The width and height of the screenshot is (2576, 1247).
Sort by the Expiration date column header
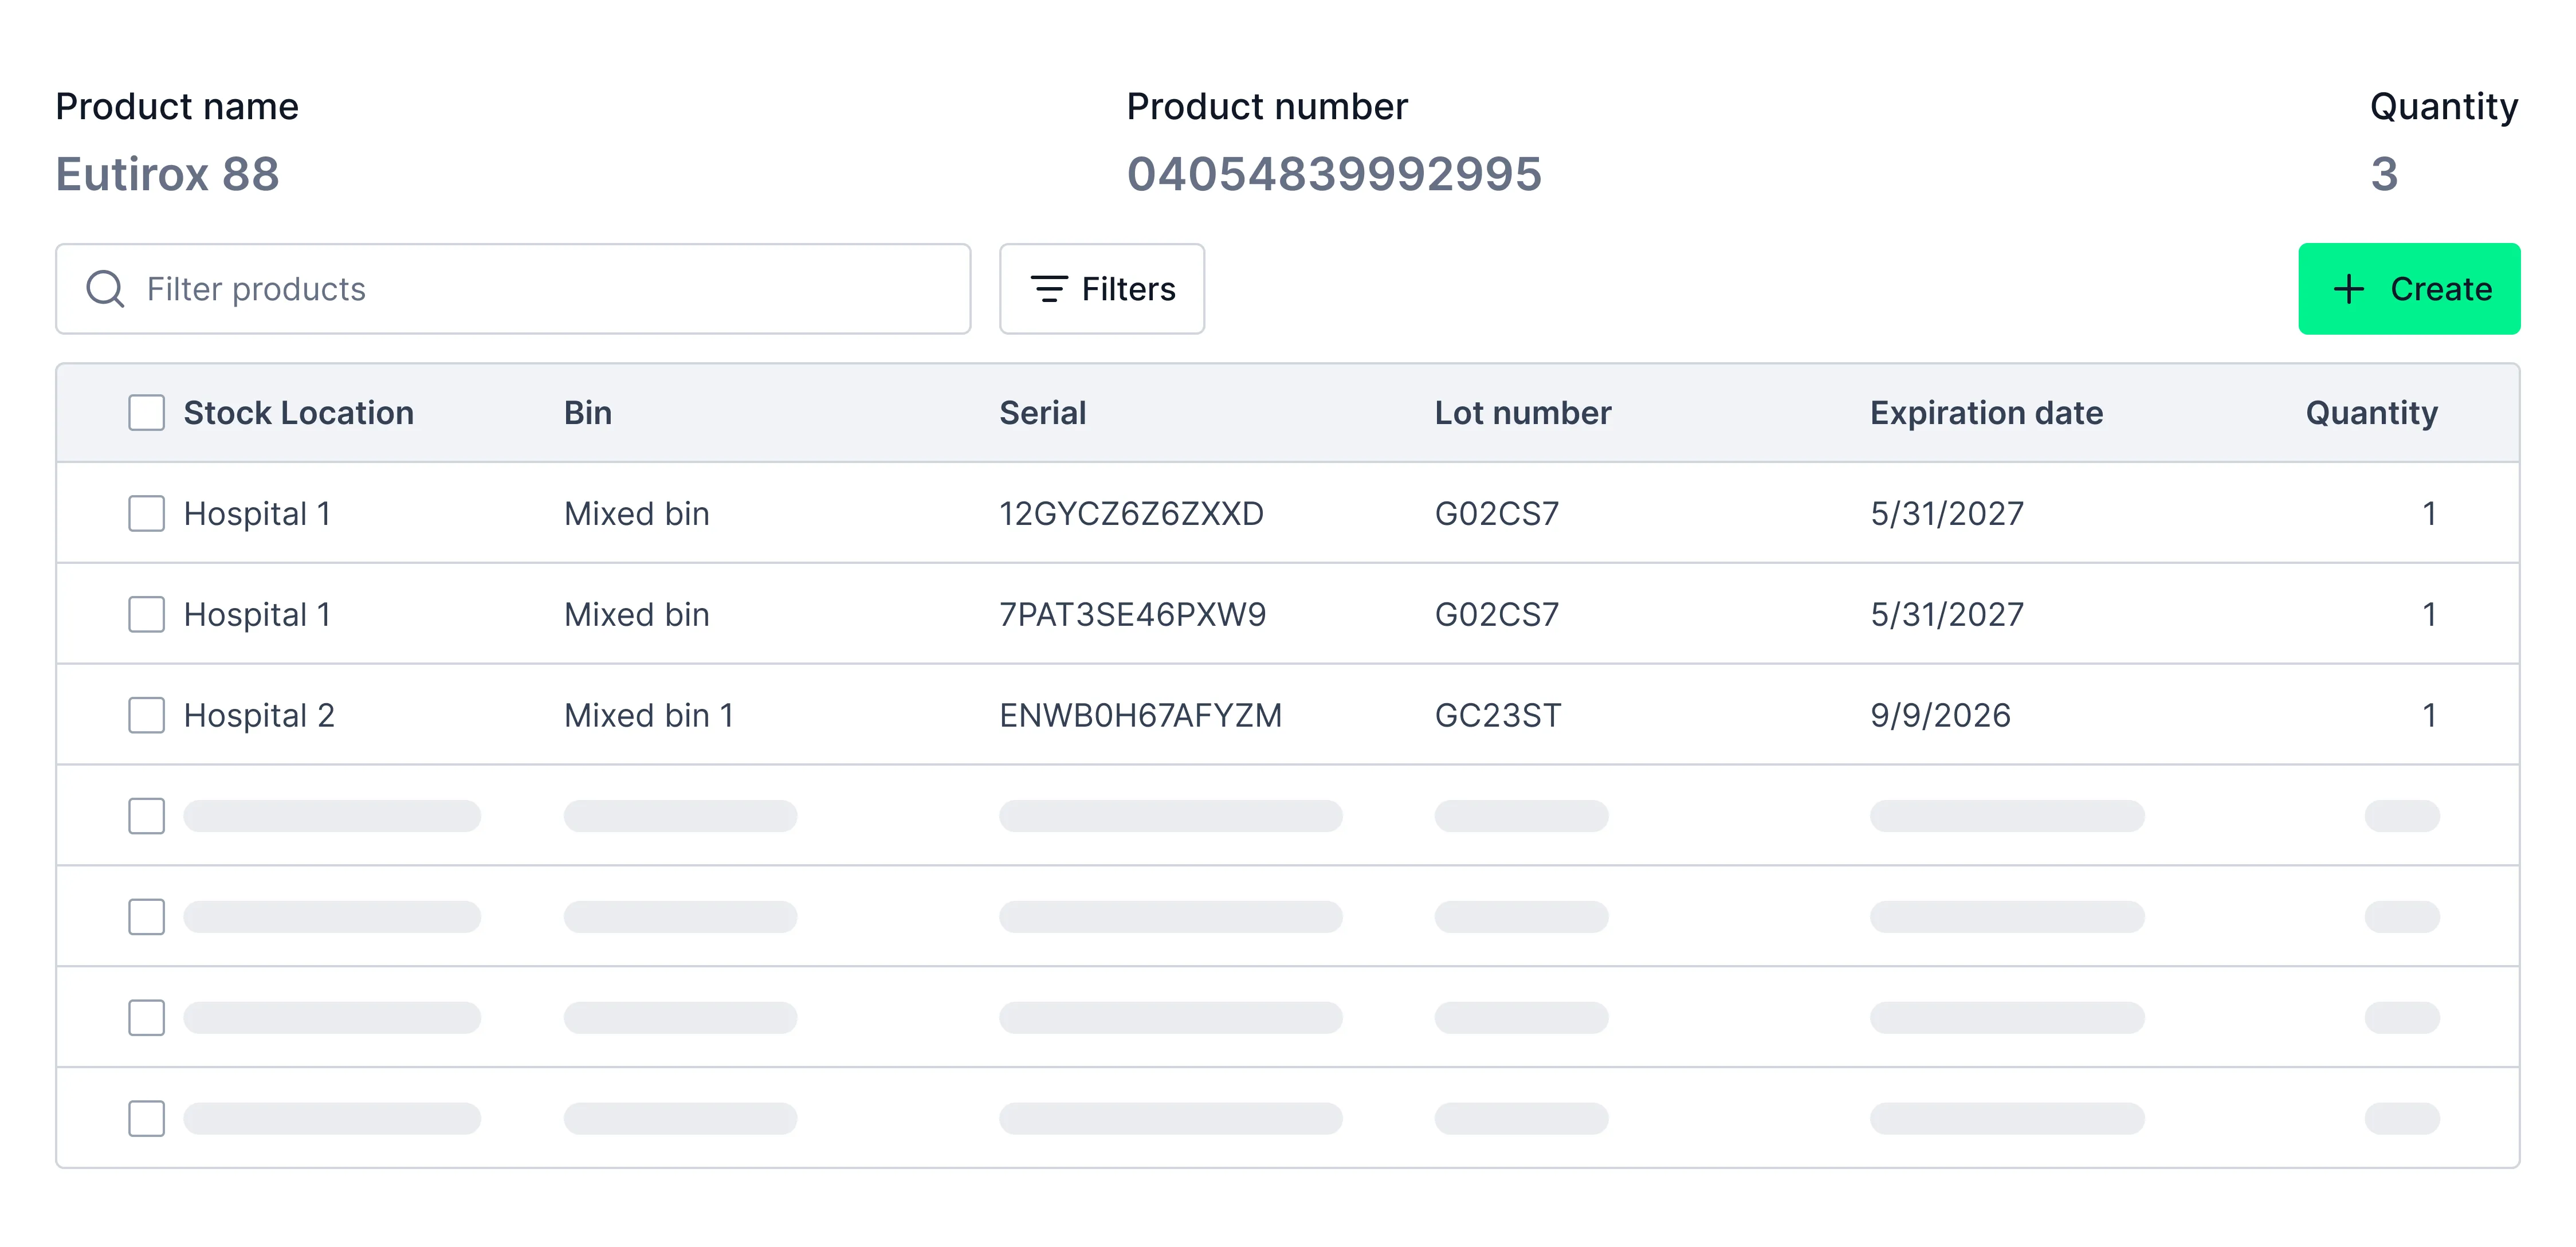(x=1987, y=412)
